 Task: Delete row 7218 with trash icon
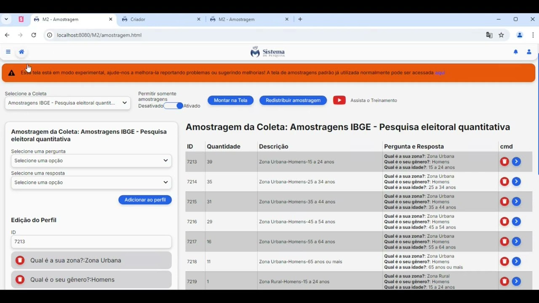[504, 261]
